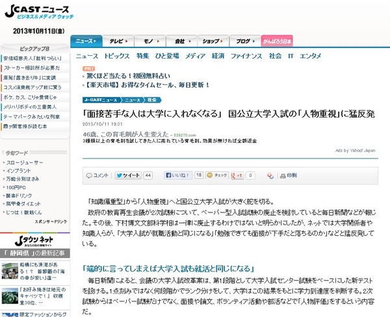The height and width of the screenshot is (317, 390).
Task: Select 社会 in the sub-navigation
Action: click(x=275, y=56)
